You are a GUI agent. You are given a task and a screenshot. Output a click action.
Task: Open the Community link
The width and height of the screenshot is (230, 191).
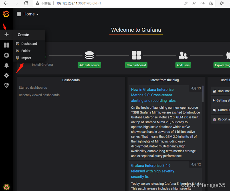click(x=221, y=110)
